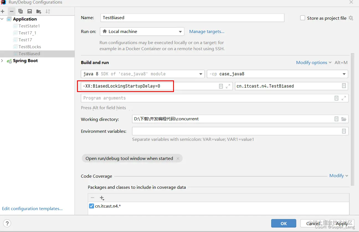Add coverage package or class

[x=102, y=198]
